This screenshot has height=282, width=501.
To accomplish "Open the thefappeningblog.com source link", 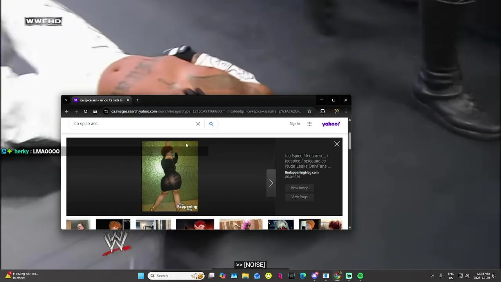I will pyautogui.click(x=302, y=173).
